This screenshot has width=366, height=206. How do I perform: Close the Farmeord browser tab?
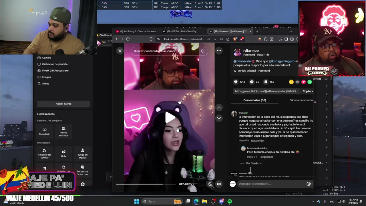pyautogui.click(x=250, y=31)
